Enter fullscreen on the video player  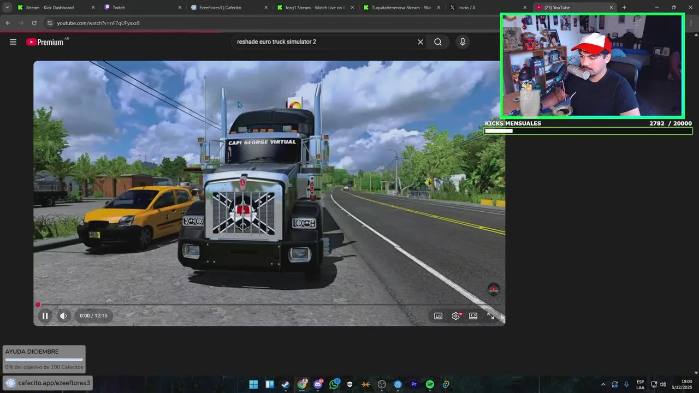click(491, 315)
